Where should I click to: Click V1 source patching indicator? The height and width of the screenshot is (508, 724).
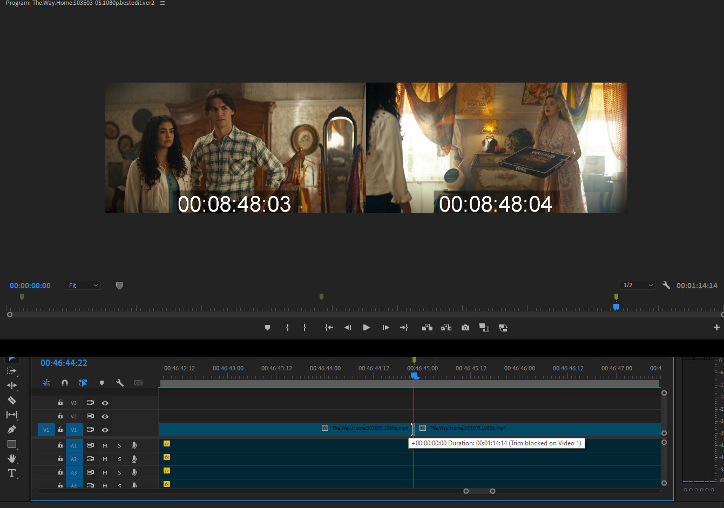[46, 430]
